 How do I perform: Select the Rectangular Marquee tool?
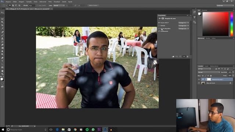click(x=2, y=16)
